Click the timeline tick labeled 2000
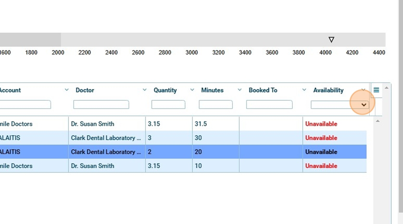 [x=58, y=53]
